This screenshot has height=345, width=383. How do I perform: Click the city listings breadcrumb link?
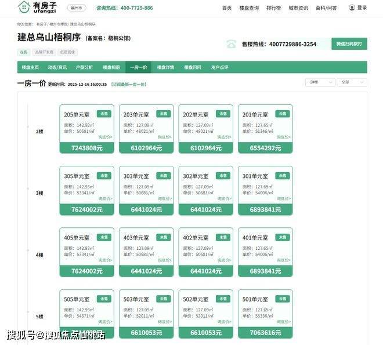click(58, 24)
